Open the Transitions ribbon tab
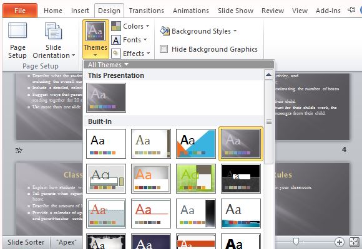The image size is (362, 249). [147, 11]
